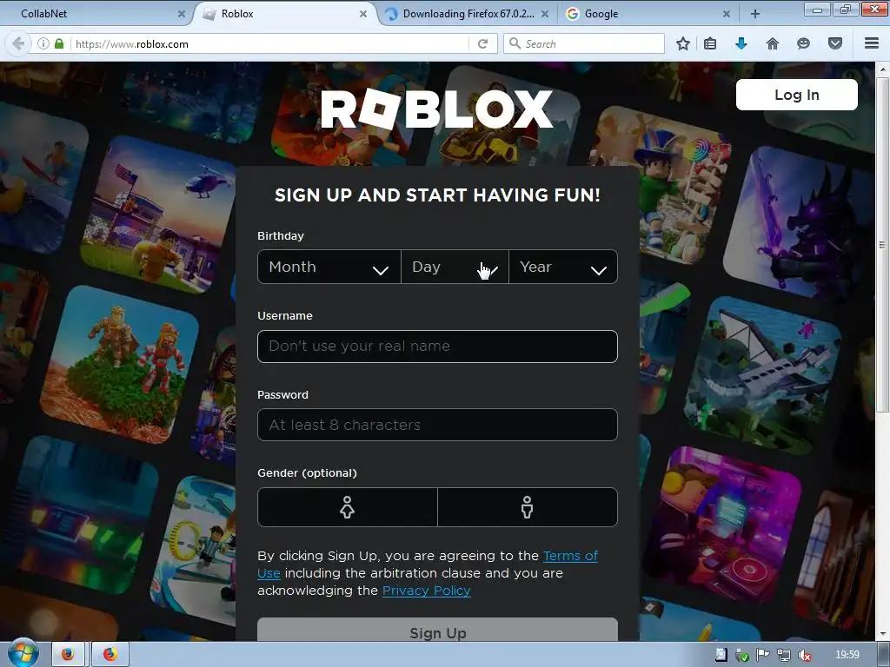The height and width of the screenshot is (667, 890).
Task: Click the green padlock security icon
Action: [59, 43]
